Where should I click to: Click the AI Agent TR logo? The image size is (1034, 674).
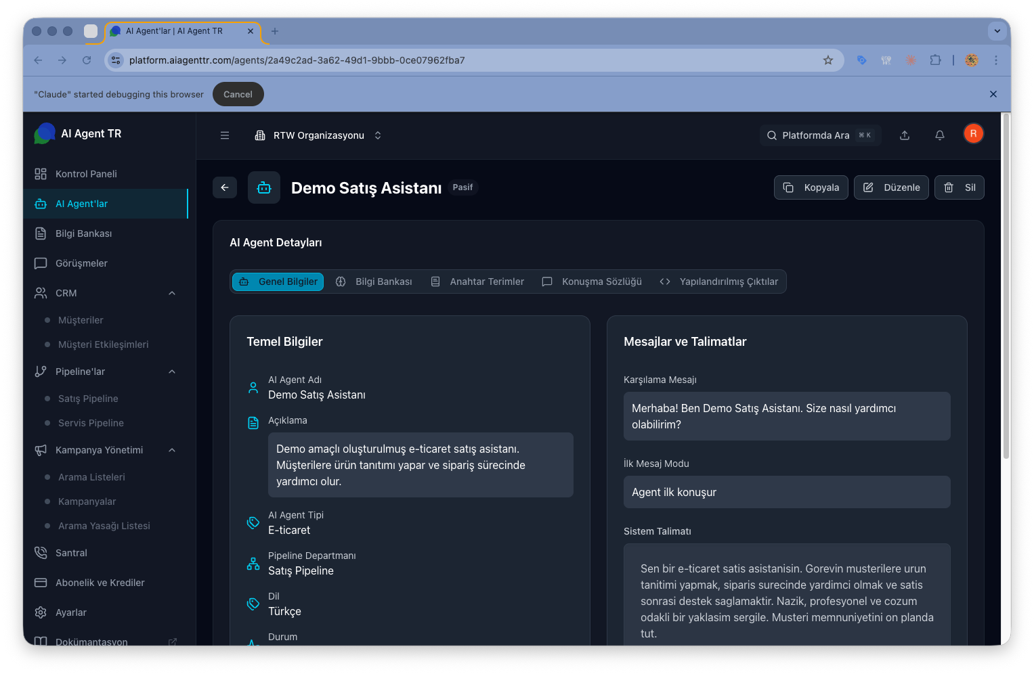45,133
